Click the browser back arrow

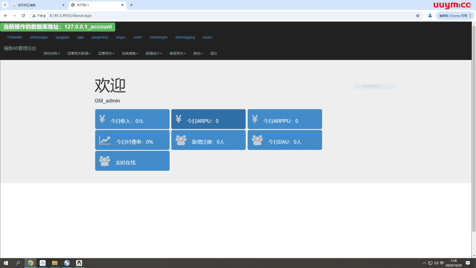click(6, 15)
